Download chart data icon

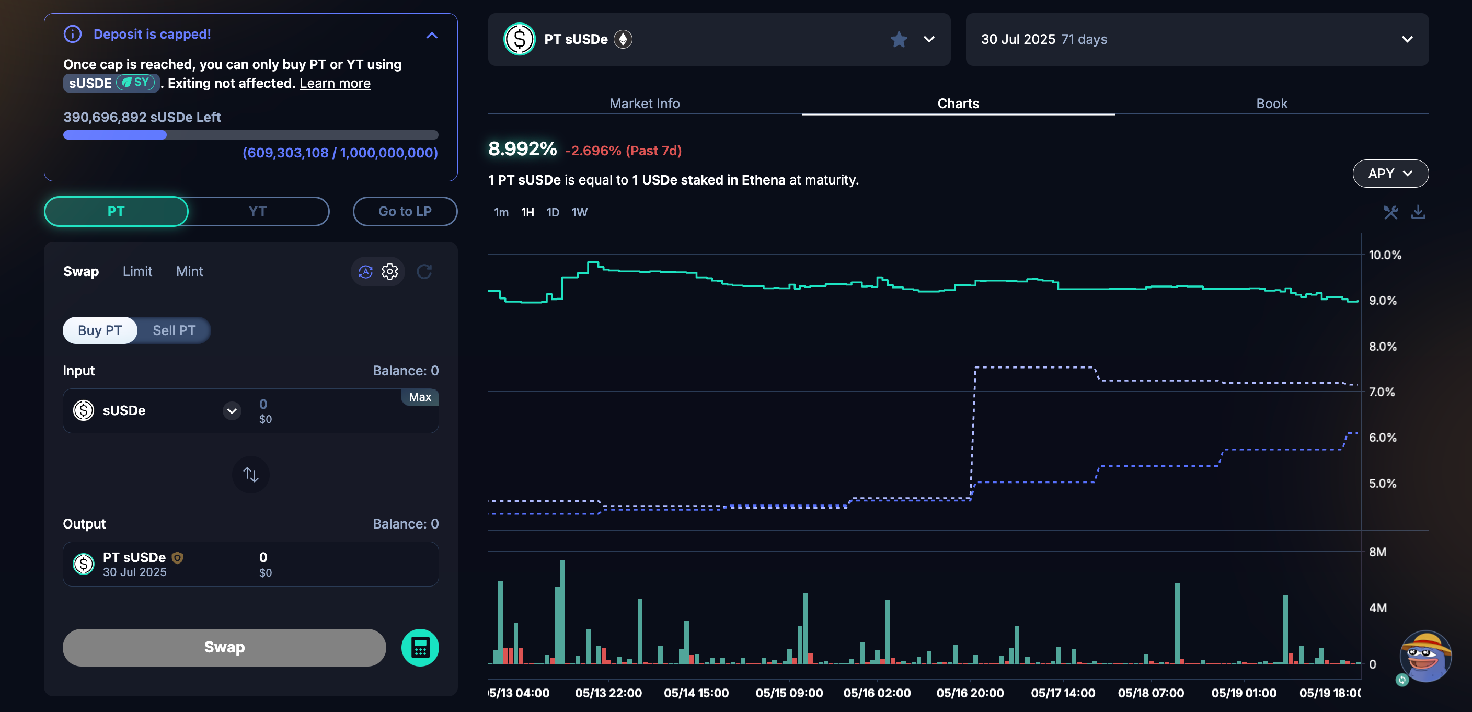1418,213
